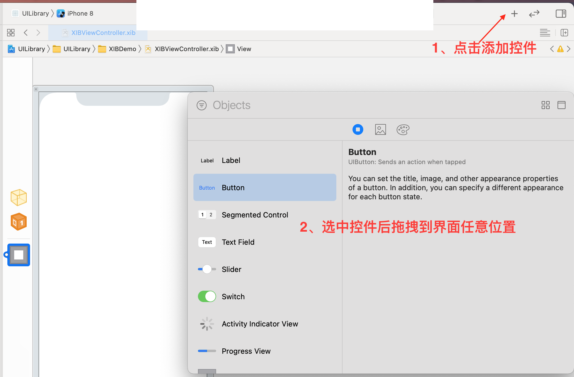This screenshot has height=377, width=574.
Task: Select Segmented Control in Objects list
Action: [255, 215]
